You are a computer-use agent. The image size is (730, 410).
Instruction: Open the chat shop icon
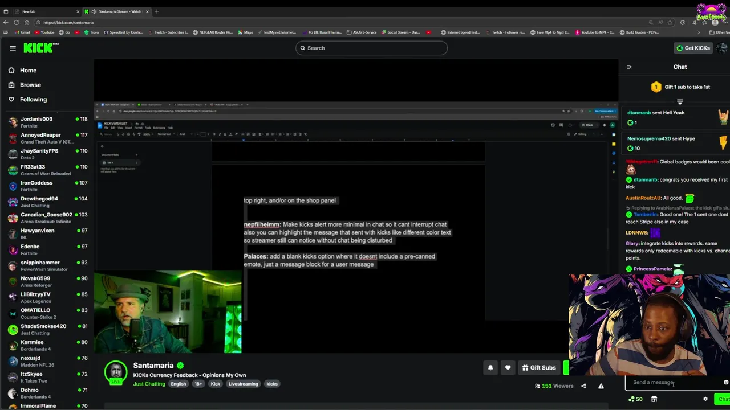[x=654, y=399]
